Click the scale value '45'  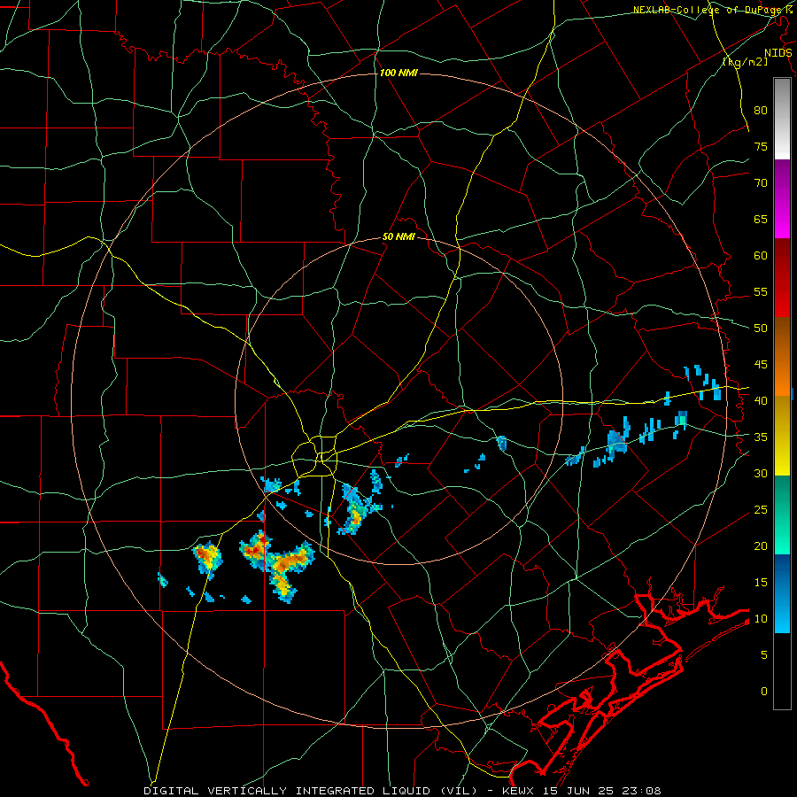tap(761, 365)
